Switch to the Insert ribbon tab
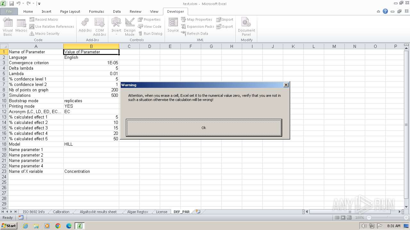 tap(46, 11)
